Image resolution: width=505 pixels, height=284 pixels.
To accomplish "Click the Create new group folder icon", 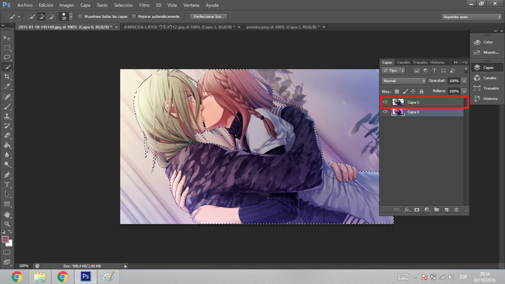I will click(x=437, y=210).
